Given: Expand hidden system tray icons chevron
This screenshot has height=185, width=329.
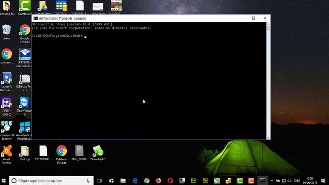Looking at the screenshot, I should pos(272,181).
